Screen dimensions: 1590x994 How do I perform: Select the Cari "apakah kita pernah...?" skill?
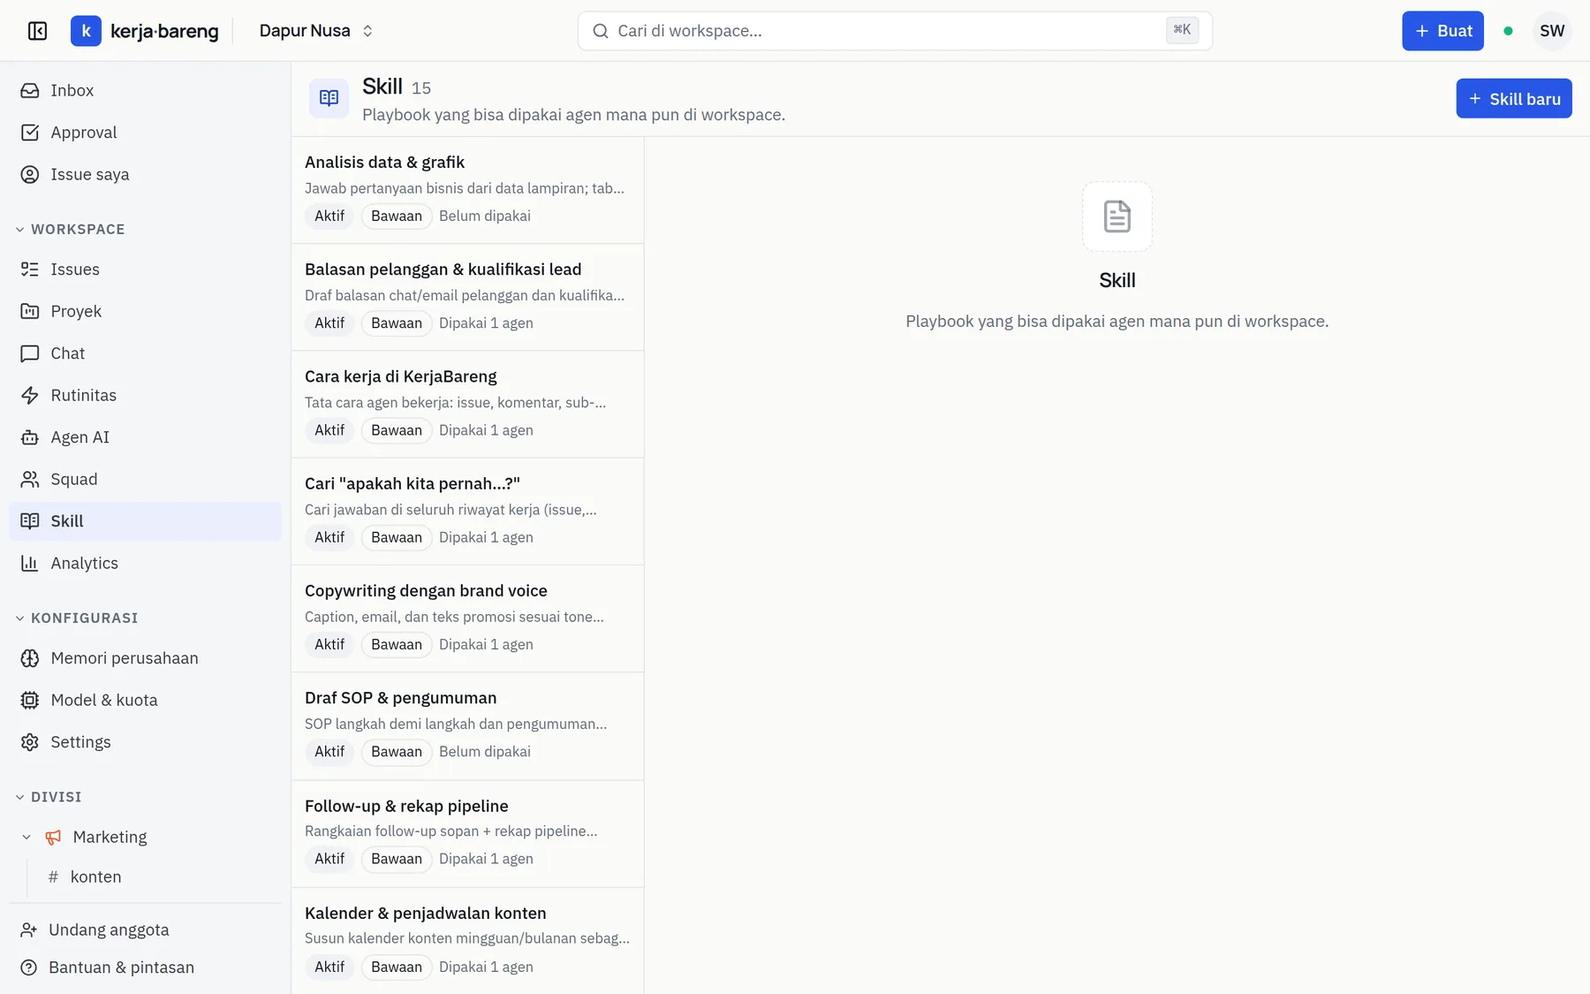467,512
